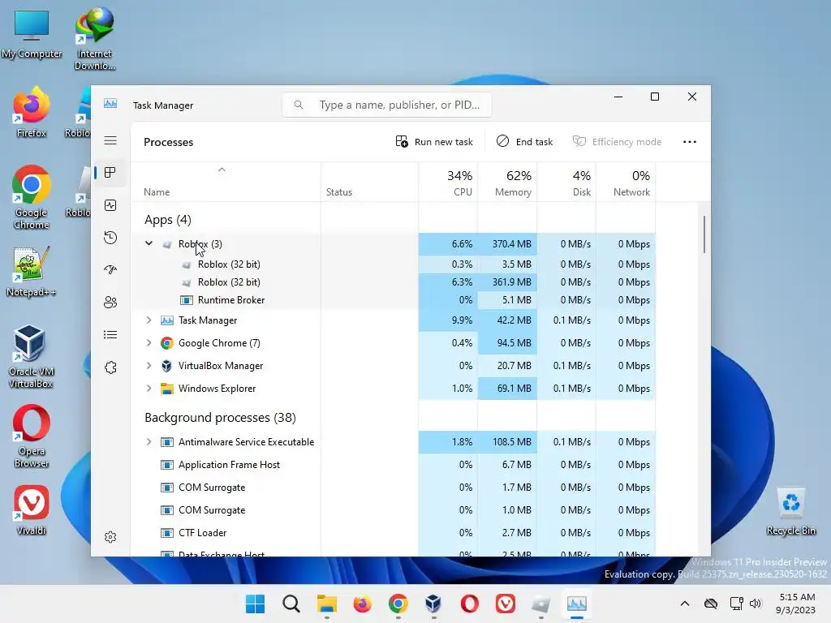This screenshot has width=831, height=623.
Task: Expand the Google Chrome (7) process group
Action: tap(149, 343)
